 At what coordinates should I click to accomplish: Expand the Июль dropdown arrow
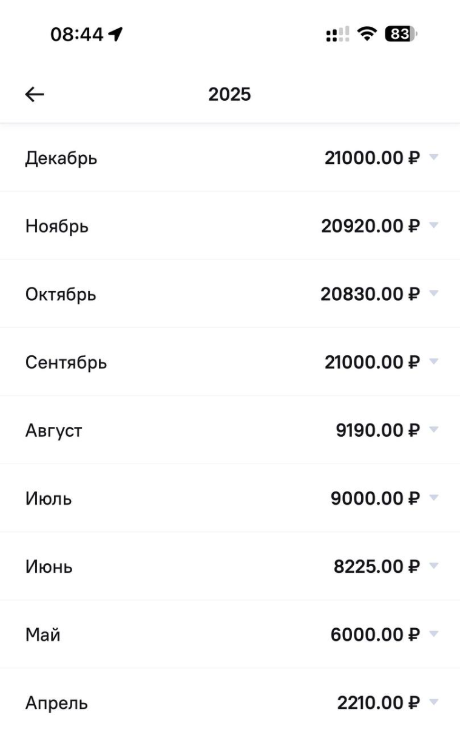click(433, 498)
